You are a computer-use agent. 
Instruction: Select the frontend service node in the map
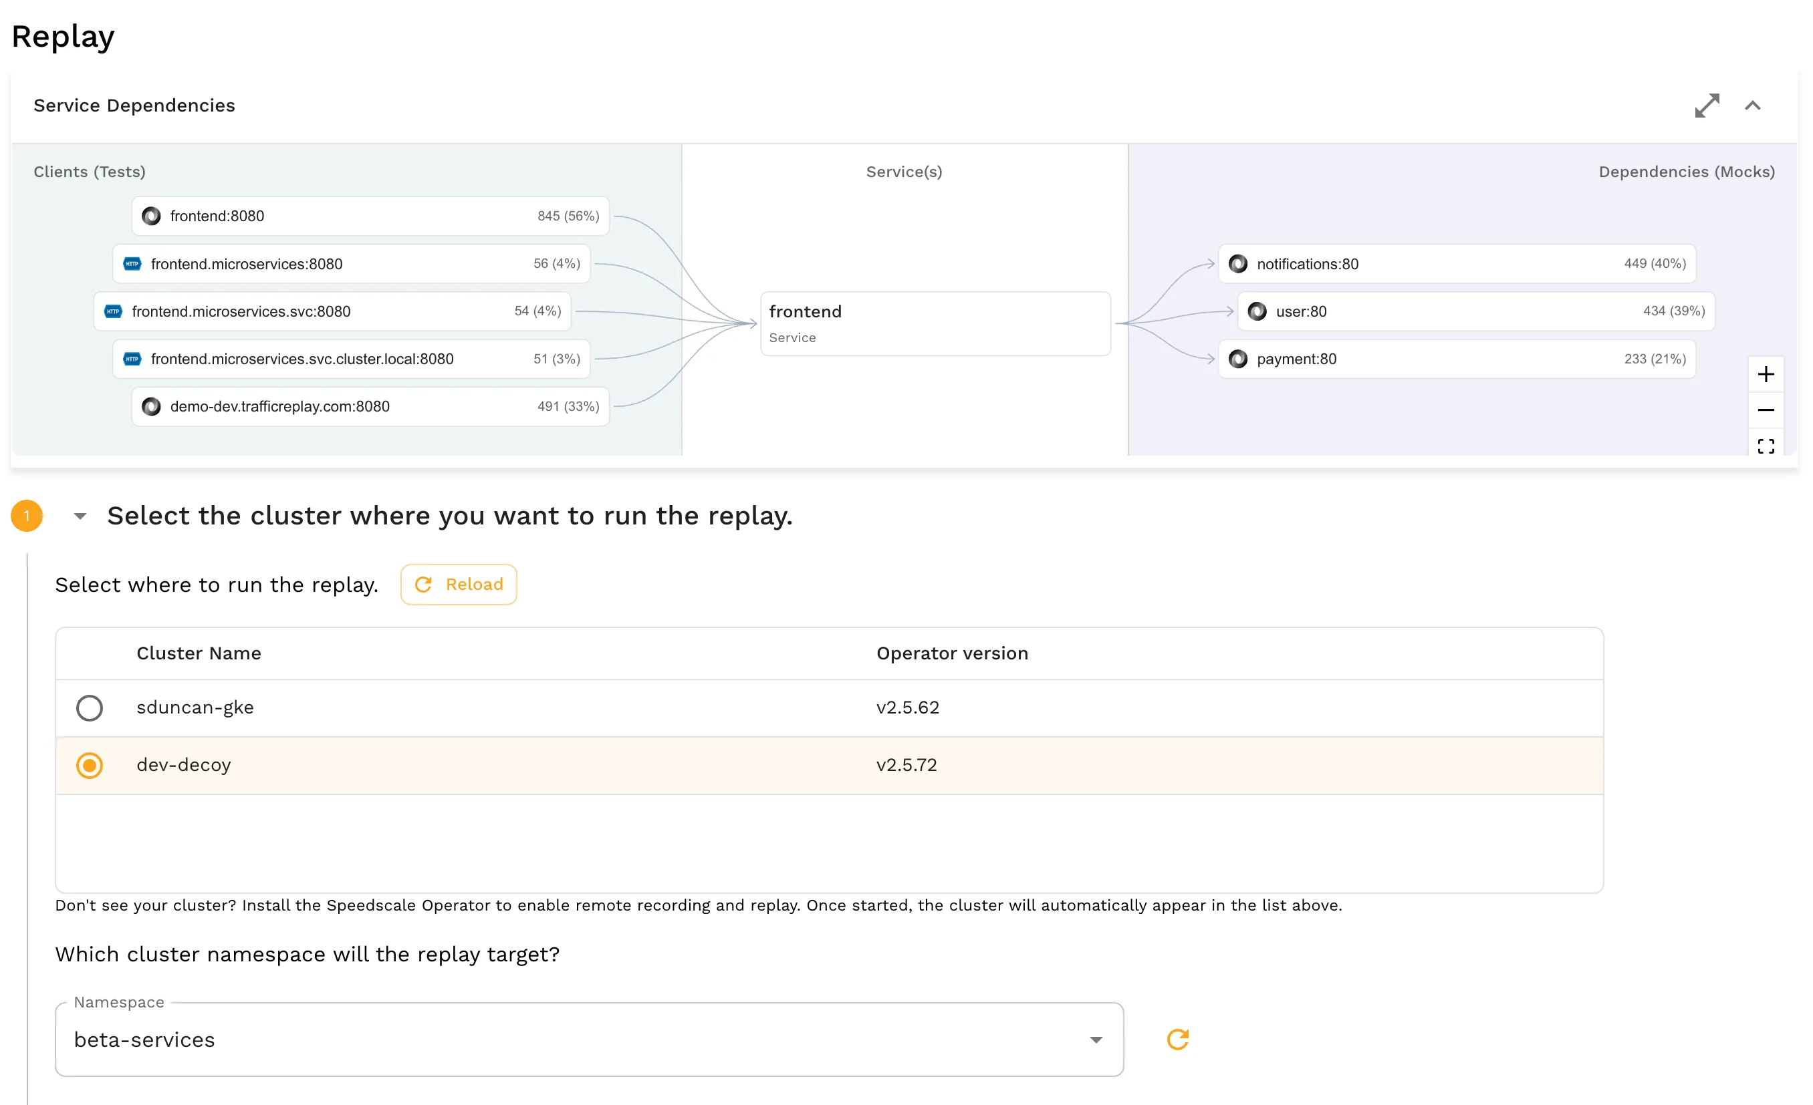coord(934,323)
